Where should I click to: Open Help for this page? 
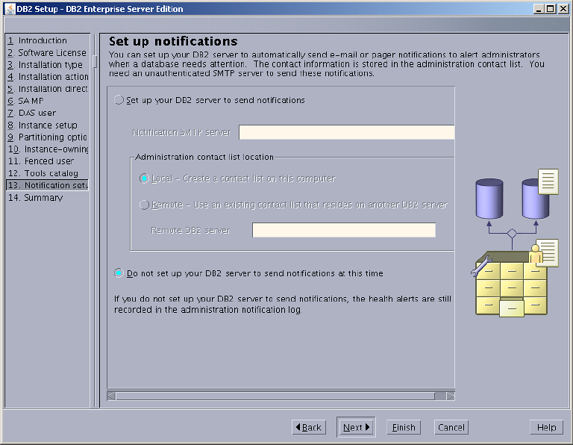pyautogui.click(x=546, y=427)
